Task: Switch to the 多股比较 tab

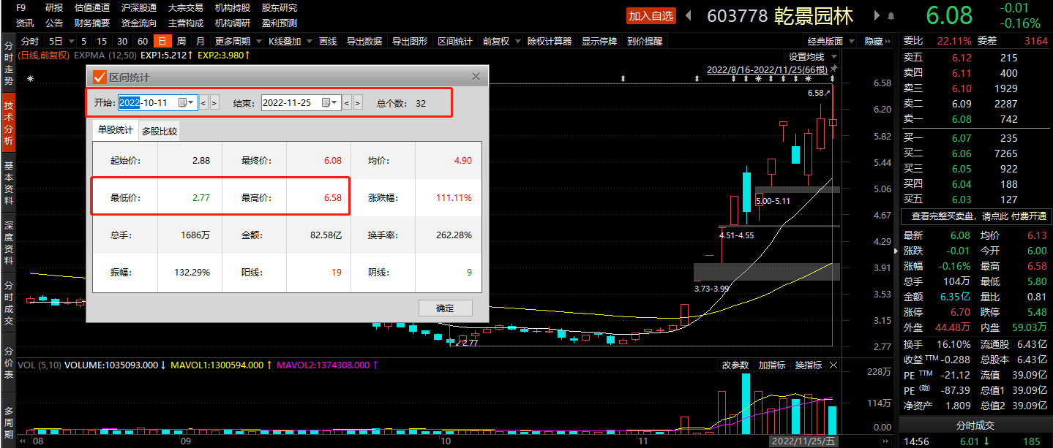Action: pyautogui.click(x=160, y=132)
